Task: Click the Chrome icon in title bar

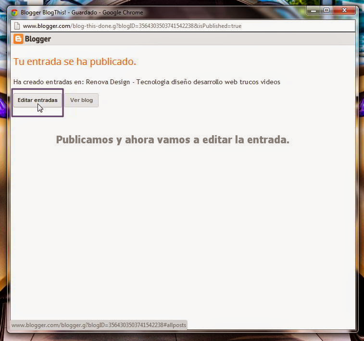Action: pos(14,13)
